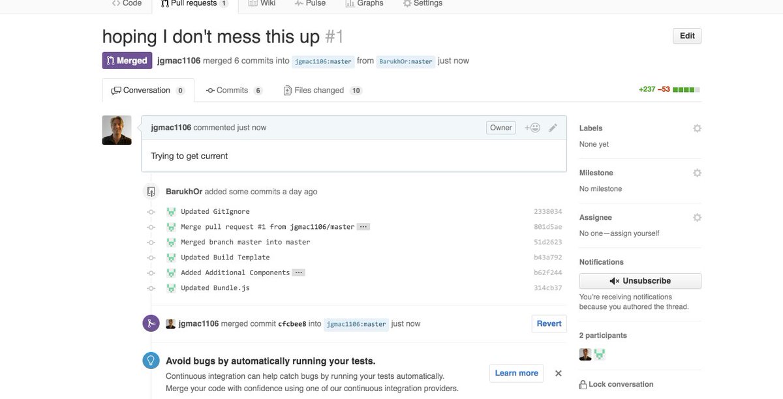Click the jgmac1106 avatar under participants
Screen dimensions: 783x399
[x=585, y=354]
